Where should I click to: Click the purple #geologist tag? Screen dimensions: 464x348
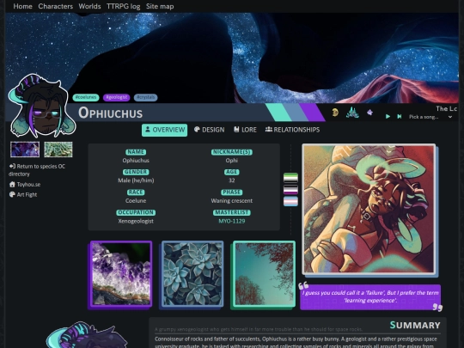117,97
